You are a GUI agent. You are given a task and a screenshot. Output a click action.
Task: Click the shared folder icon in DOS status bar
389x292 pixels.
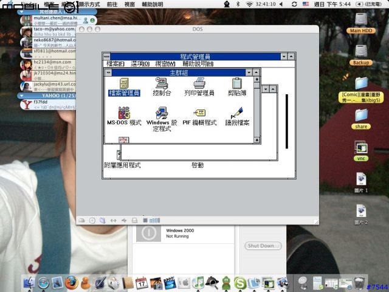point(103,220)
